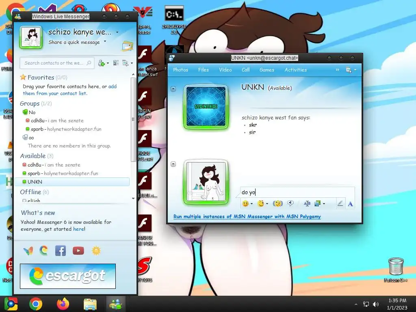
Task: Open the email inbox icon under the profile
Action: click(128, 46)
